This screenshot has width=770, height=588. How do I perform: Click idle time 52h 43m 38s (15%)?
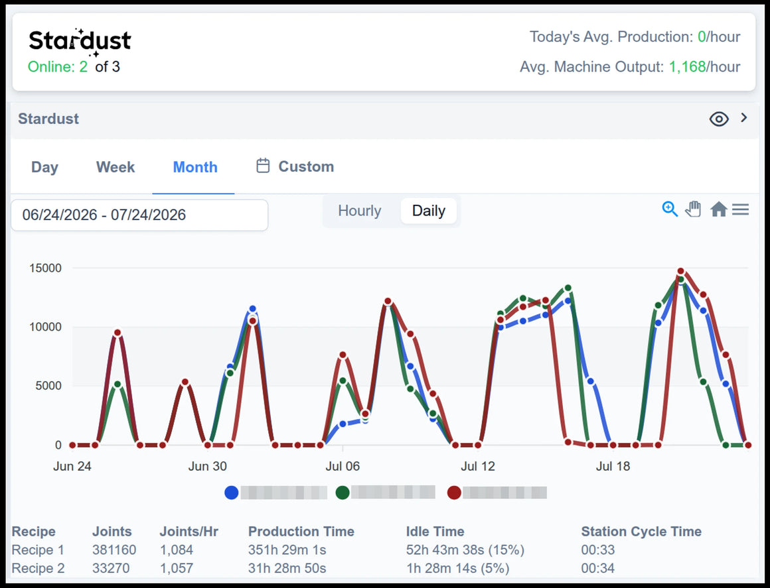click(x=465, y=550)
